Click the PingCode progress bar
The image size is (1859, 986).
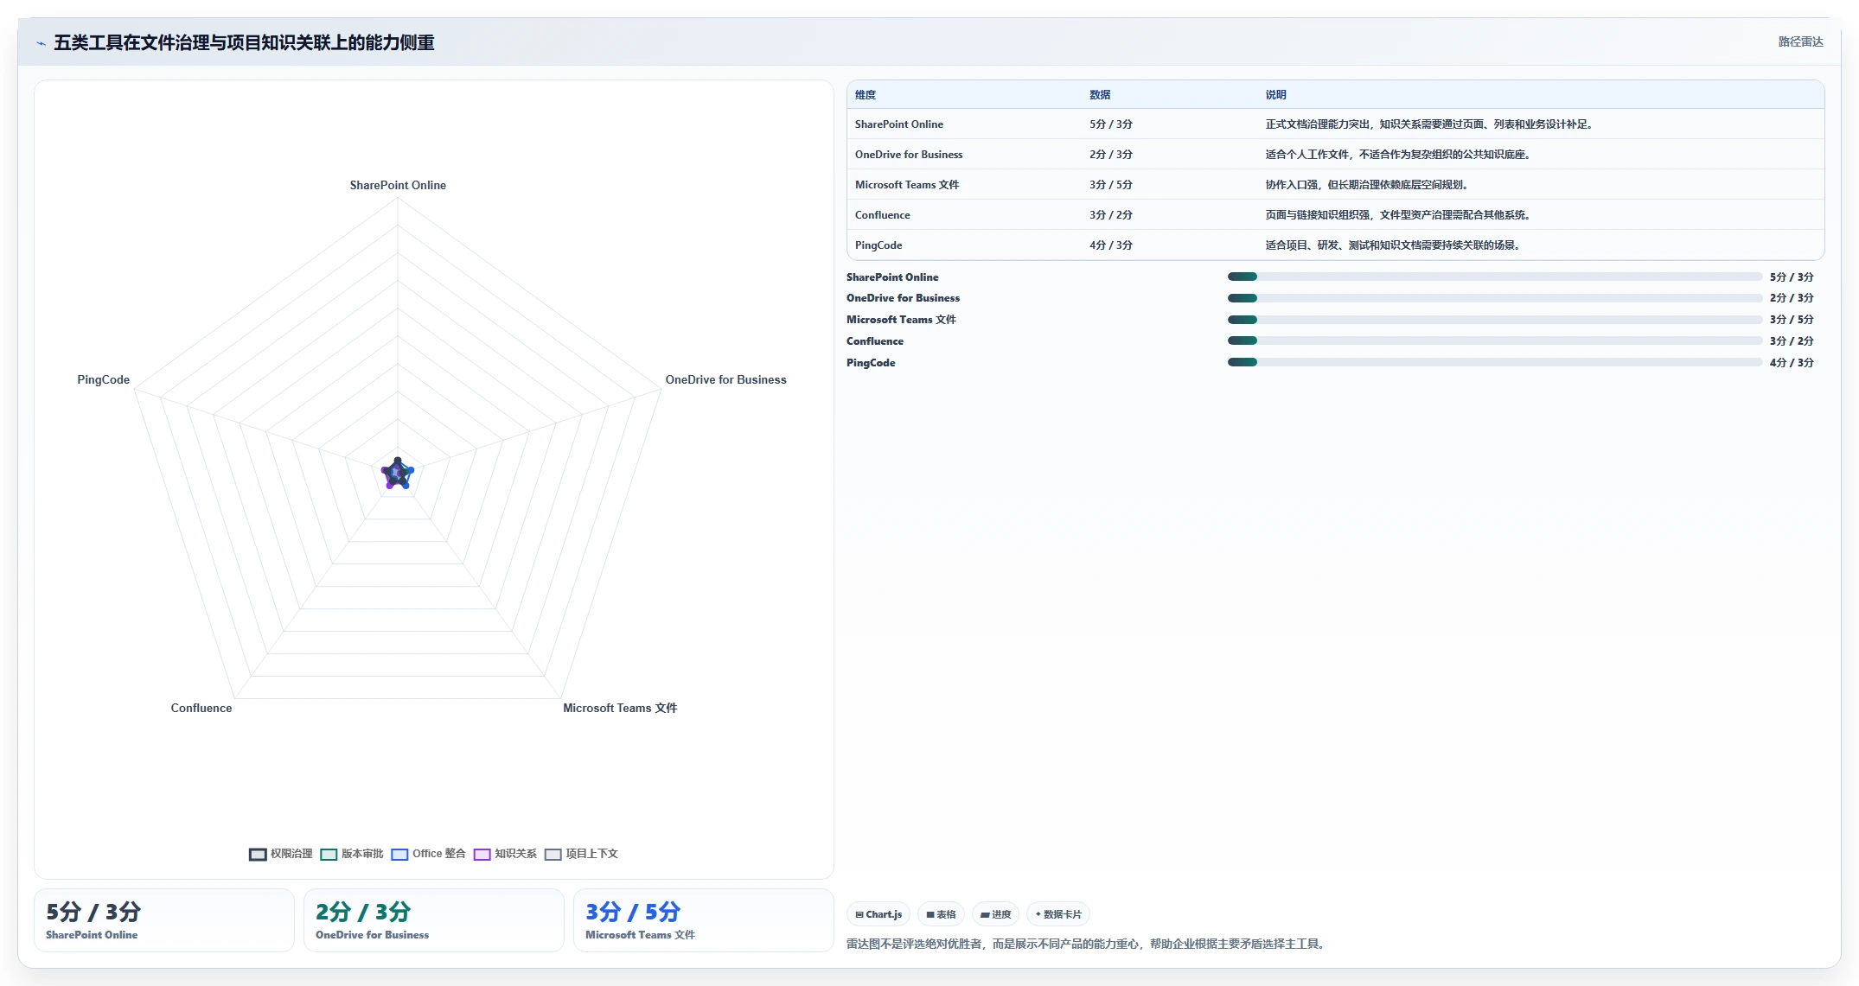[1495, 363]
